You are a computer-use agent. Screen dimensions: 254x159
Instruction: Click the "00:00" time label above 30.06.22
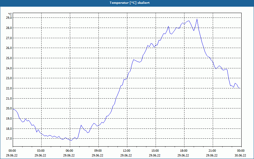241,151
